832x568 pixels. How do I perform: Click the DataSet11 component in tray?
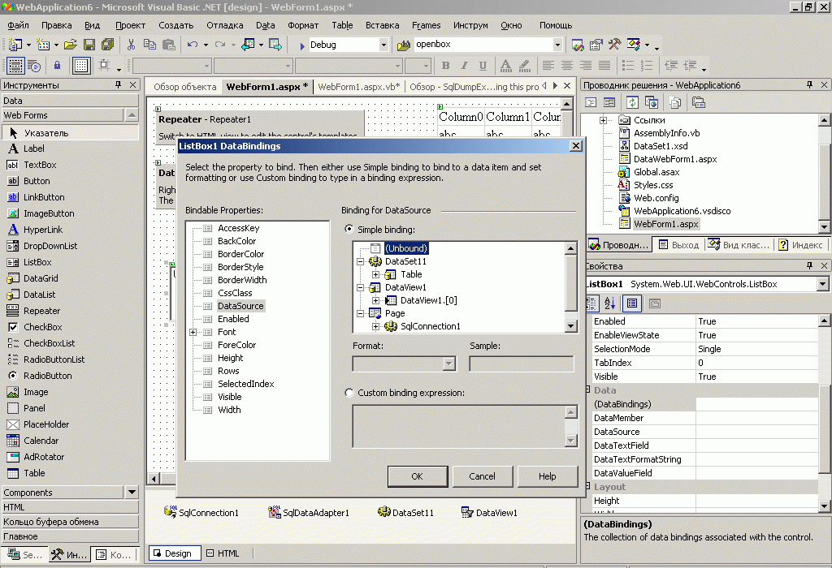click(x=405, y=512)
